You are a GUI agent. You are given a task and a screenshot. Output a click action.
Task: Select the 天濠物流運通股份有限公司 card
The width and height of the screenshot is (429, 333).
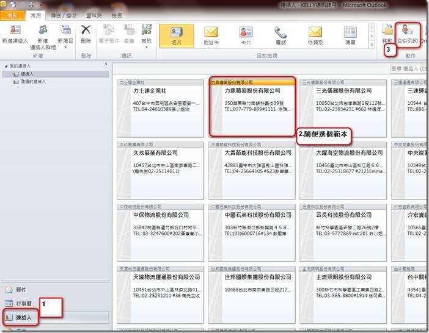[160, 295]
